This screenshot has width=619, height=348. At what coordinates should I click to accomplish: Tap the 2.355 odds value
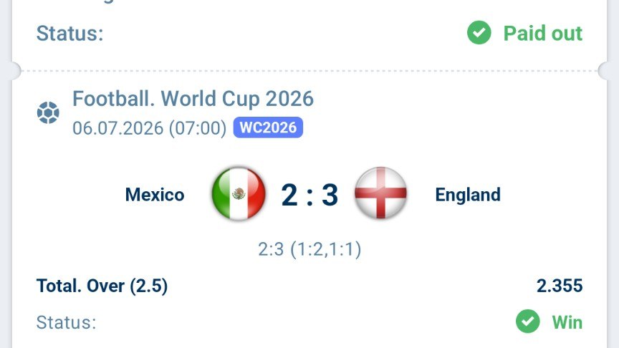[560, 286]
